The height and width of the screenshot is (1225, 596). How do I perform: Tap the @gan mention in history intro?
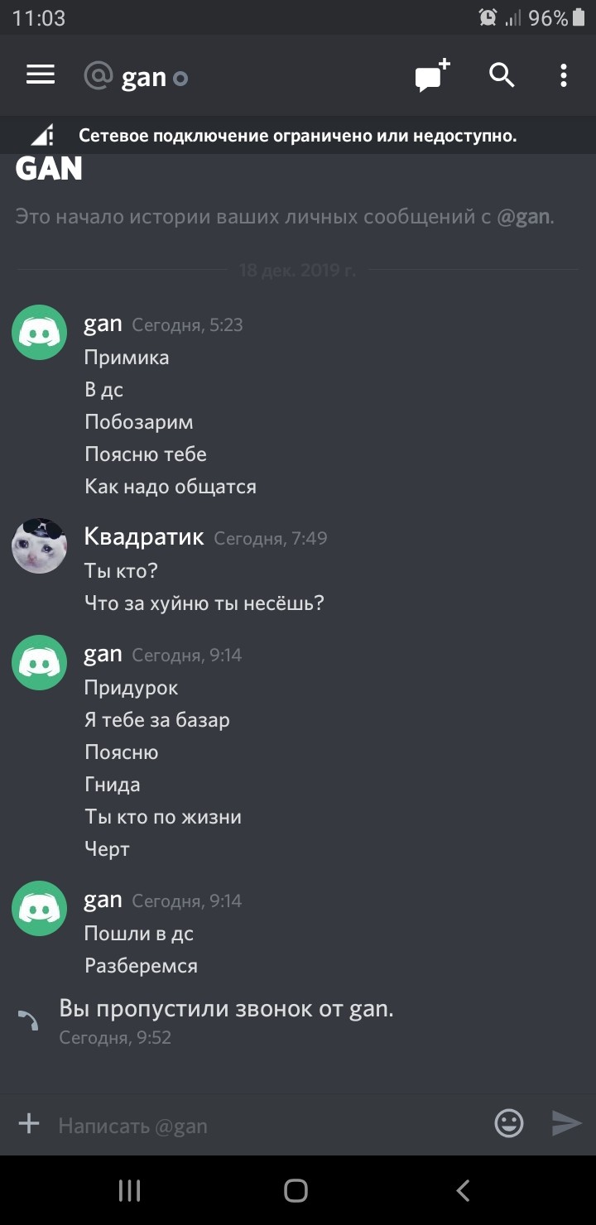[523, 217]
